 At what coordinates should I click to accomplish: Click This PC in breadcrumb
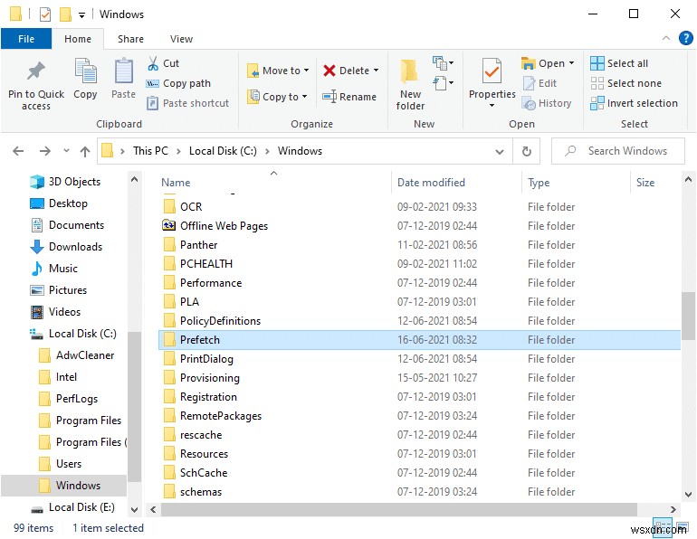point(150,151)
